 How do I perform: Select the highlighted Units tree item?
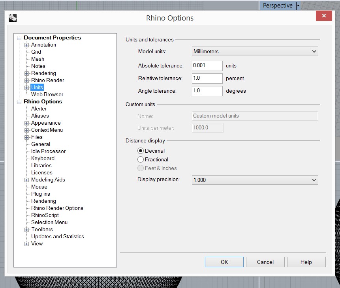click(37, 87)
